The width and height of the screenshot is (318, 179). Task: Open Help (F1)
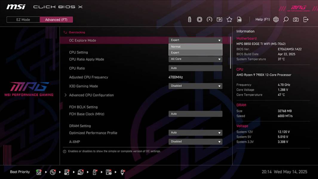[262, 19]
